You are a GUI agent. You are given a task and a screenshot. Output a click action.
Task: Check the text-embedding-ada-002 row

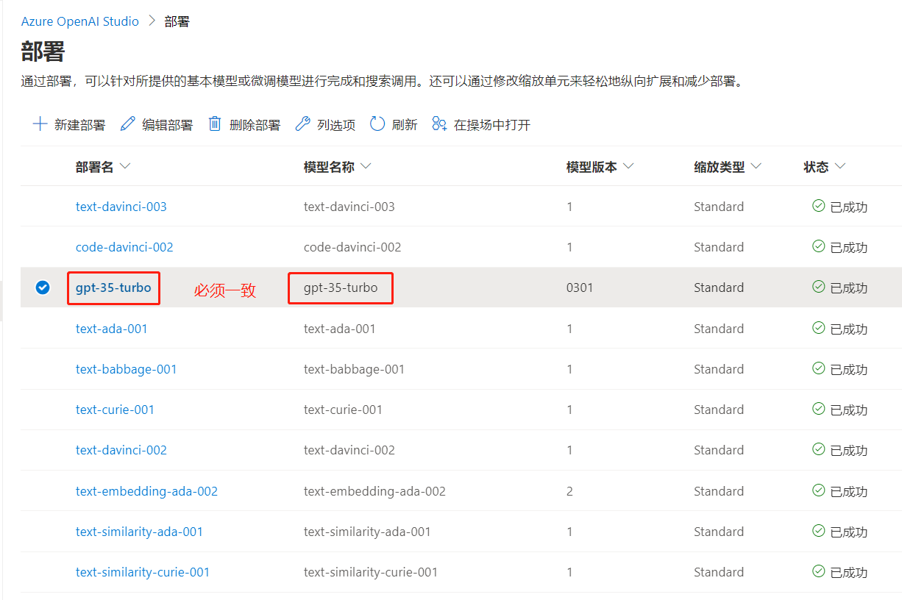tap(43, 490)
